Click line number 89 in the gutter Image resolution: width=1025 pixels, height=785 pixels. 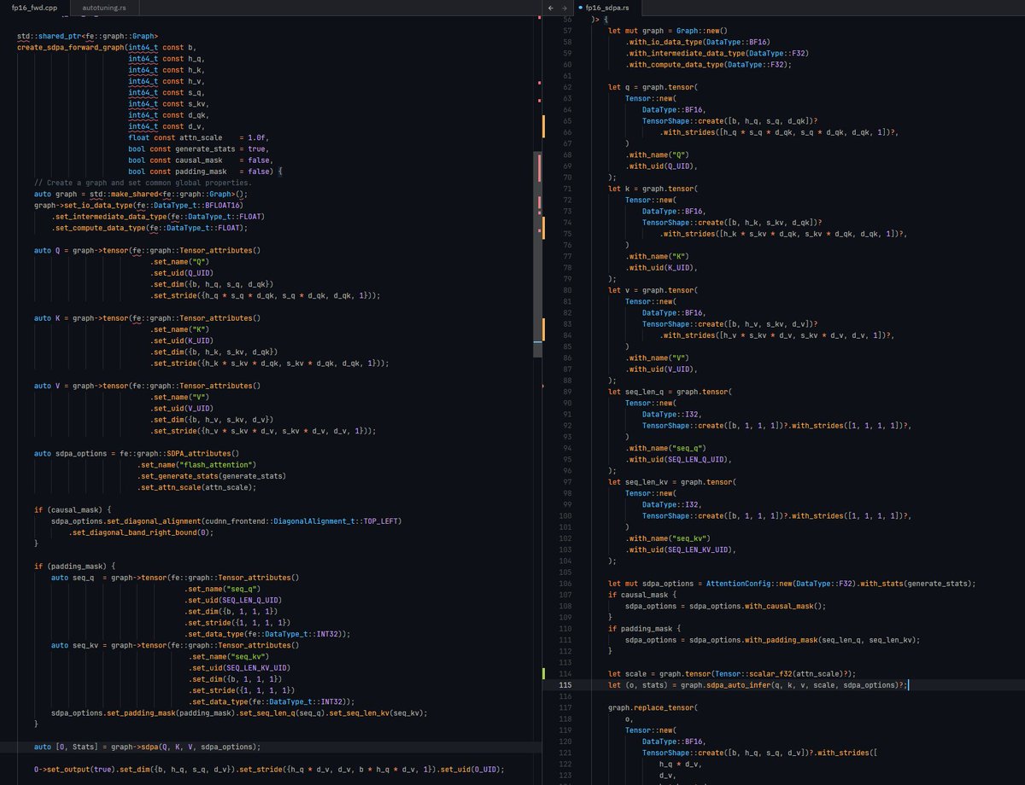(x=567, y=391)
